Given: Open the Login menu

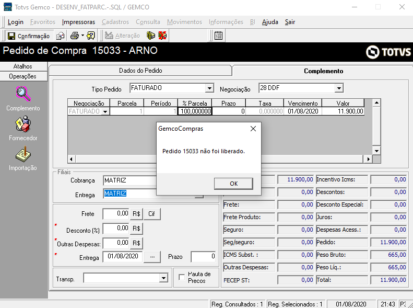Looking at the screenshot, I should (16, 22).
